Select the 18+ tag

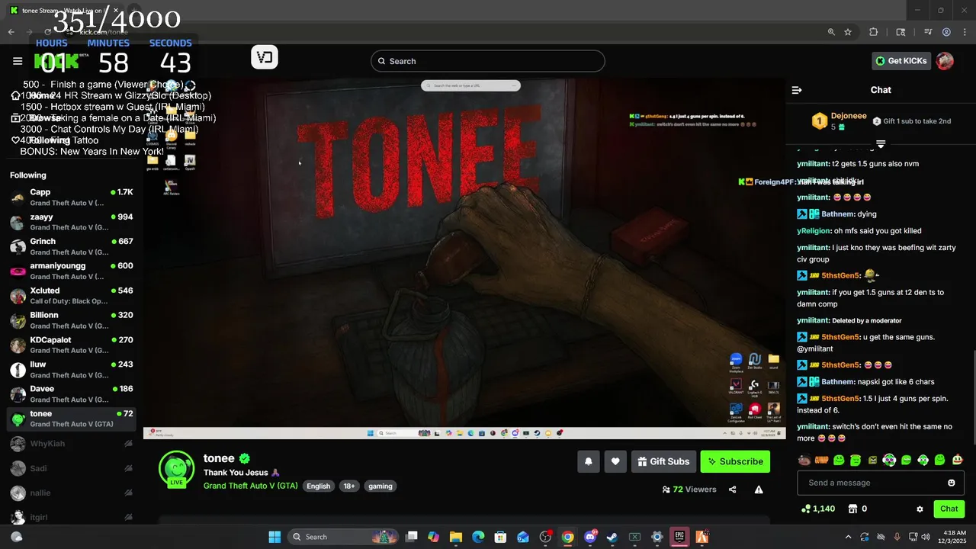pyautogui.click(x=348, y=486)
